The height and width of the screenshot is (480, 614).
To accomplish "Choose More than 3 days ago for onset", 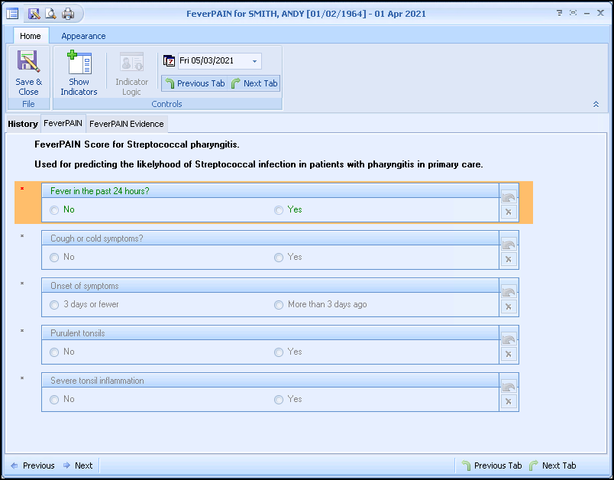I will (x=279, y=305).
